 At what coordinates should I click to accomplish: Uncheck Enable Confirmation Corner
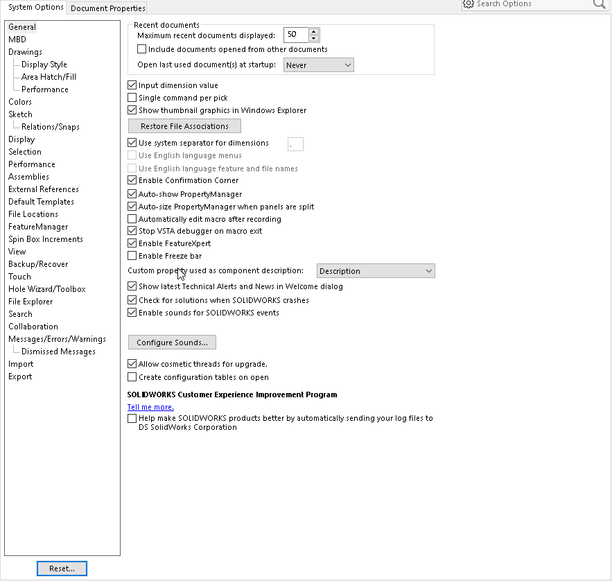[132, 180]
